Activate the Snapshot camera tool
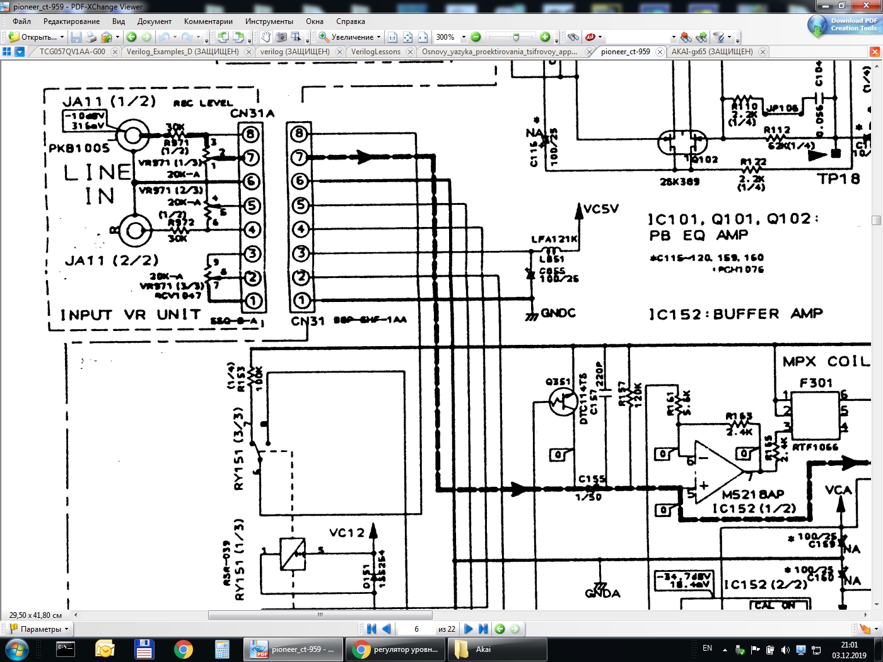The height and width of the screenshot is (662, 883). click(281, 37)
